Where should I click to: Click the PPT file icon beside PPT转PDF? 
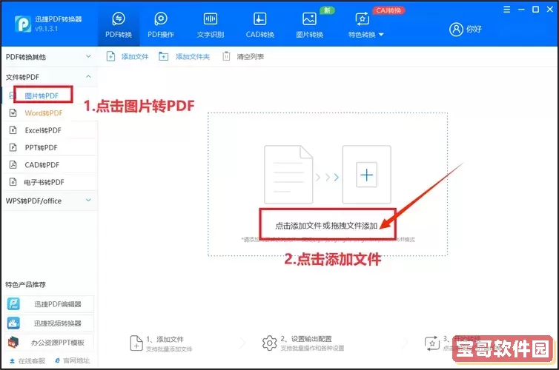pyautogui.click(x=13, y=147)
